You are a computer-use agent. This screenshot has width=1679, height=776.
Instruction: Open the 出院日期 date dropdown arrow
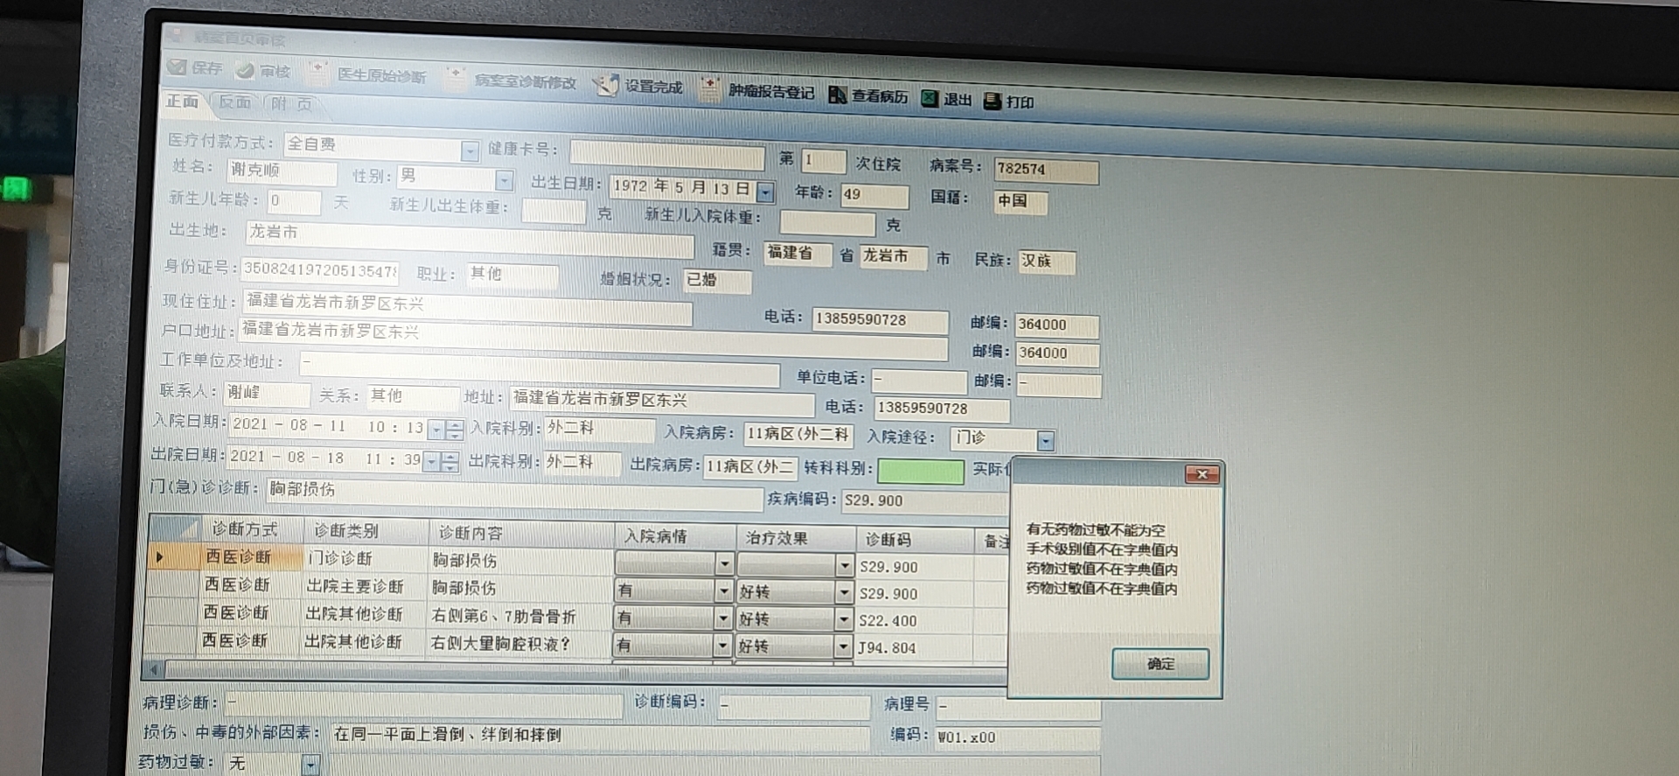click(x=431, y=462)
